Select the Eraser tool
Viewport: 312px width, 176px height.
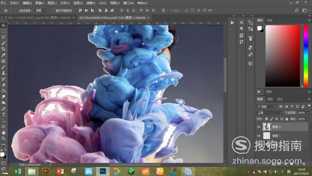(x=4, y=85)
